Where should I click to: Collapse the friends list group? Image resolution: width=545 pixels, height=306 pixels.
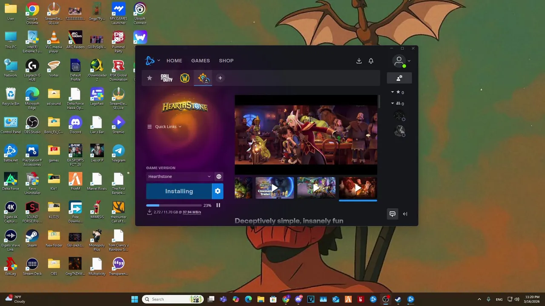393,103
